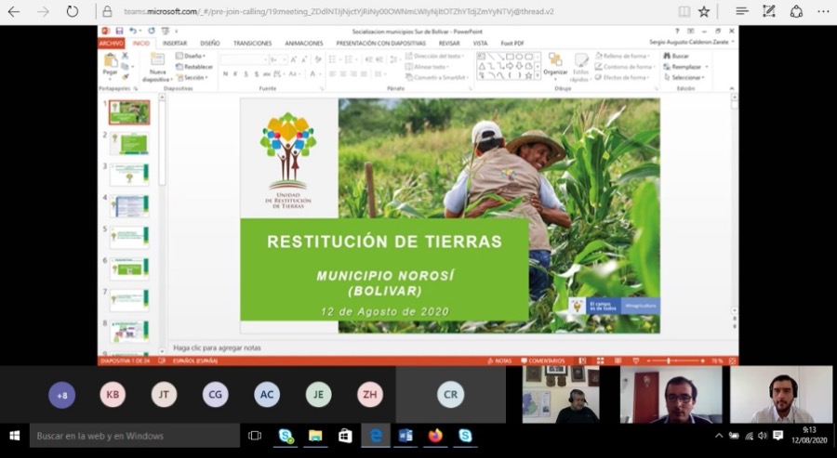This screenshot has height=458, width=837.
Task: Toggle bold (N) formatting
Action: click(x=225, y=74)
